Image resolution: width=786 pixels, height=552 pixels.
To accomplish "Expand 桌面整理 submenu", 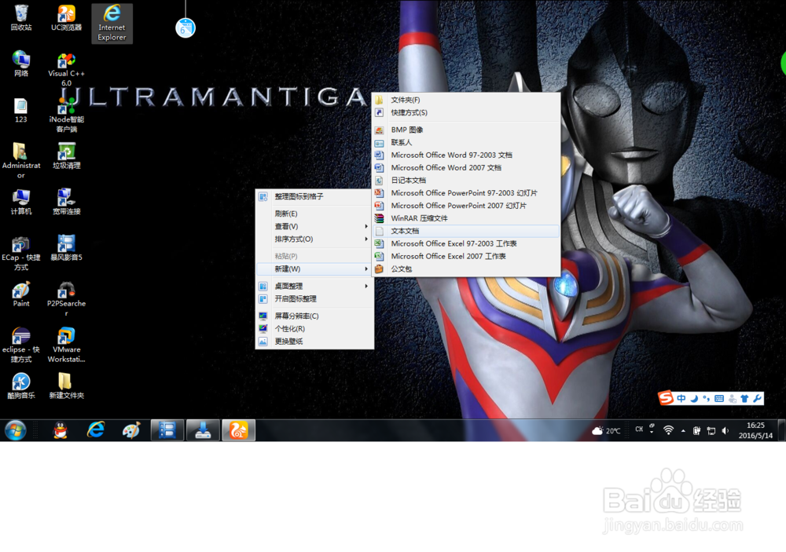I will [x=315, y=286].
